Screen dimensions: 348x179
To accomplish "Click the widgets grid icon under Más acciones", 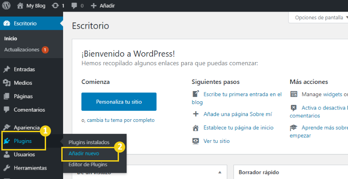I will (x=293, y=94).
